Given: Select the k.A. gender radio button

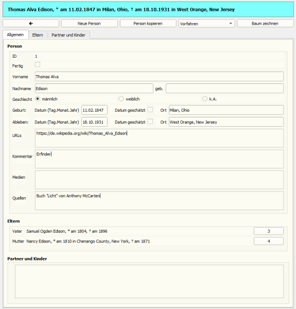Looking at the screenshot, I should point(205,99).
